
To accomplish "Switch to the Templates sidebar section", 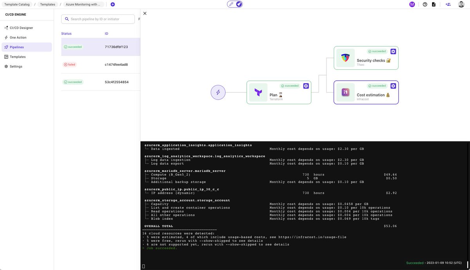I will pyautogui.click(x=18, y=56).
